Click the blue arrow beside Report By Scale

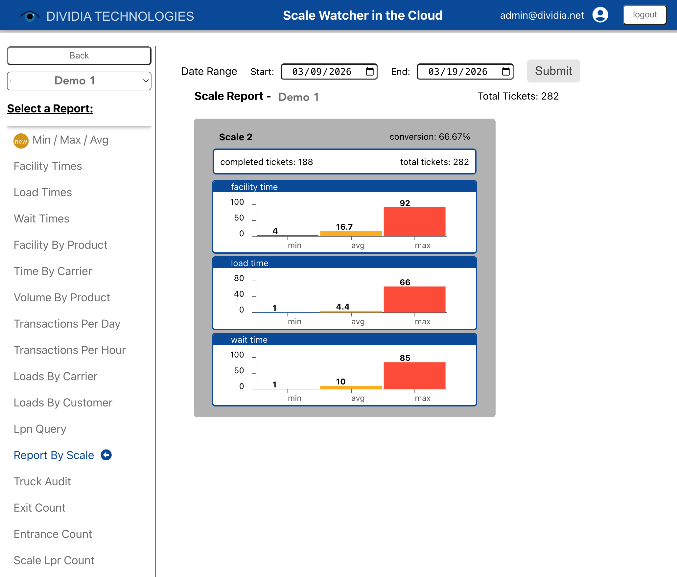pyautogui.click(x=106, y=455)
